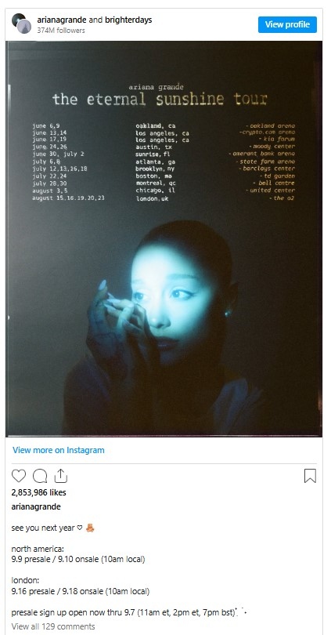The image size is (331, 635).
Task: Open brighterdays collaborator profile link
Action: 128,20
